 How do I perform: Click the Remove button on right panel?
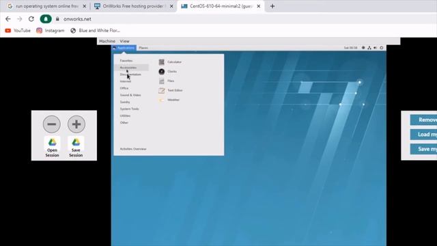[423, 120]
